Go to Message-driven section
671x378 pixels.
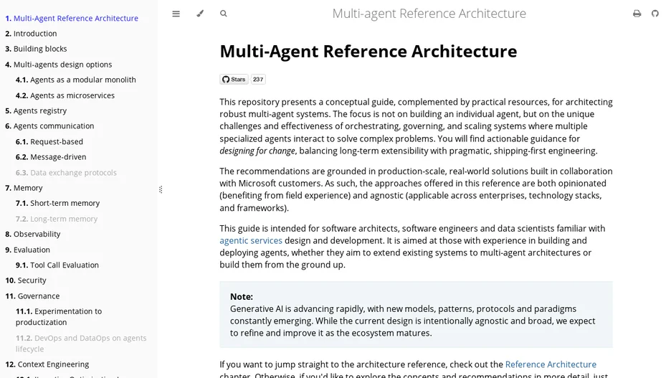tap(51, 157)
